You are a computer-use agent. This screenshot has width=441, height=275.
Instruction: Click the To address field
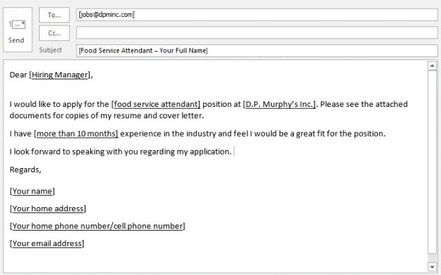(x=257, y=15)
